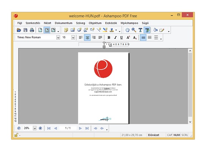The image size is (208, 155).
Task: Justify the text
Action: (x=100, y=38)
